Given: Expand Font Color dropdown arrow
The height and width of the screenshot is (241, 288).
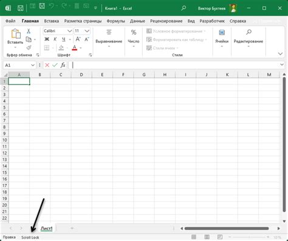Looking at the screenshot, I should [81, 48].
